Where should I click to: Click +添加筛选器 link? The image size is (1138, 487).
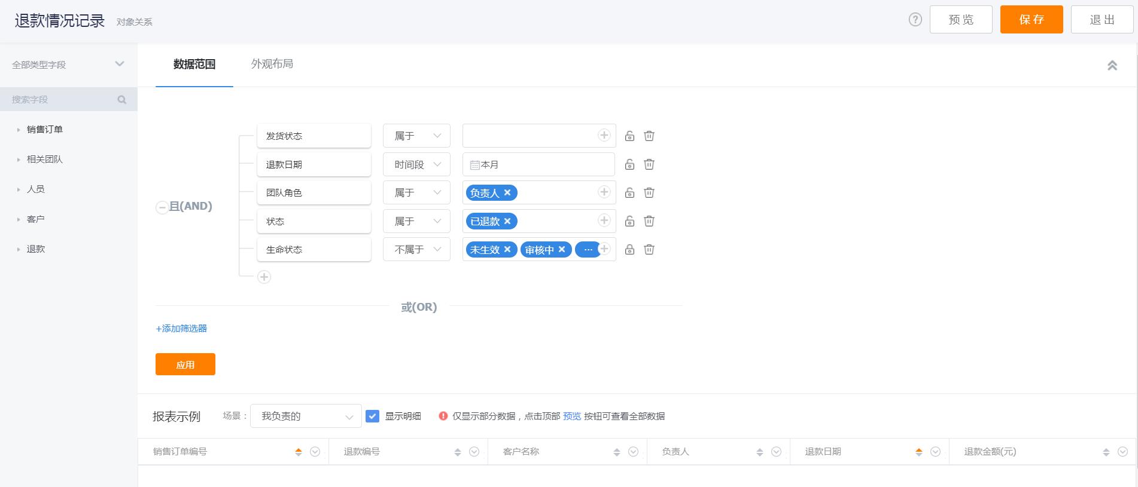click(x=181, y=329)
